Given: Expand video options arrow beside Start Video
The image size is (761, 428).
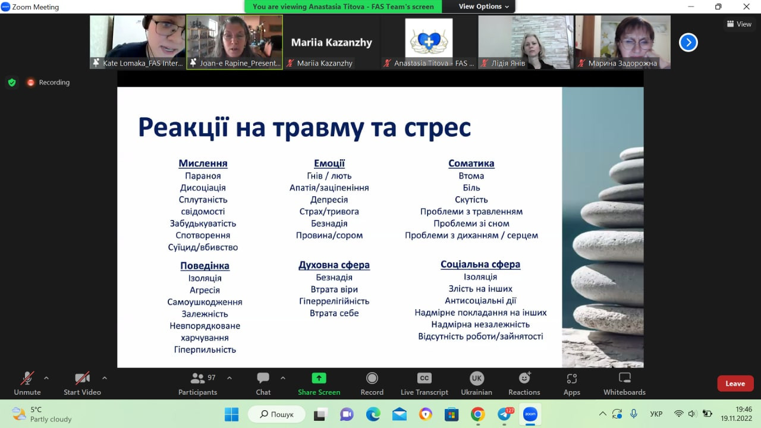Looking at the screenshot, I should 105,377.
